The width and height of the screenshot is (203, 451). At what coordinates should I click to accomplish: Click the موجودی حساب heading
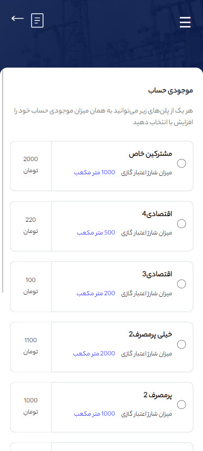[170, 91]
